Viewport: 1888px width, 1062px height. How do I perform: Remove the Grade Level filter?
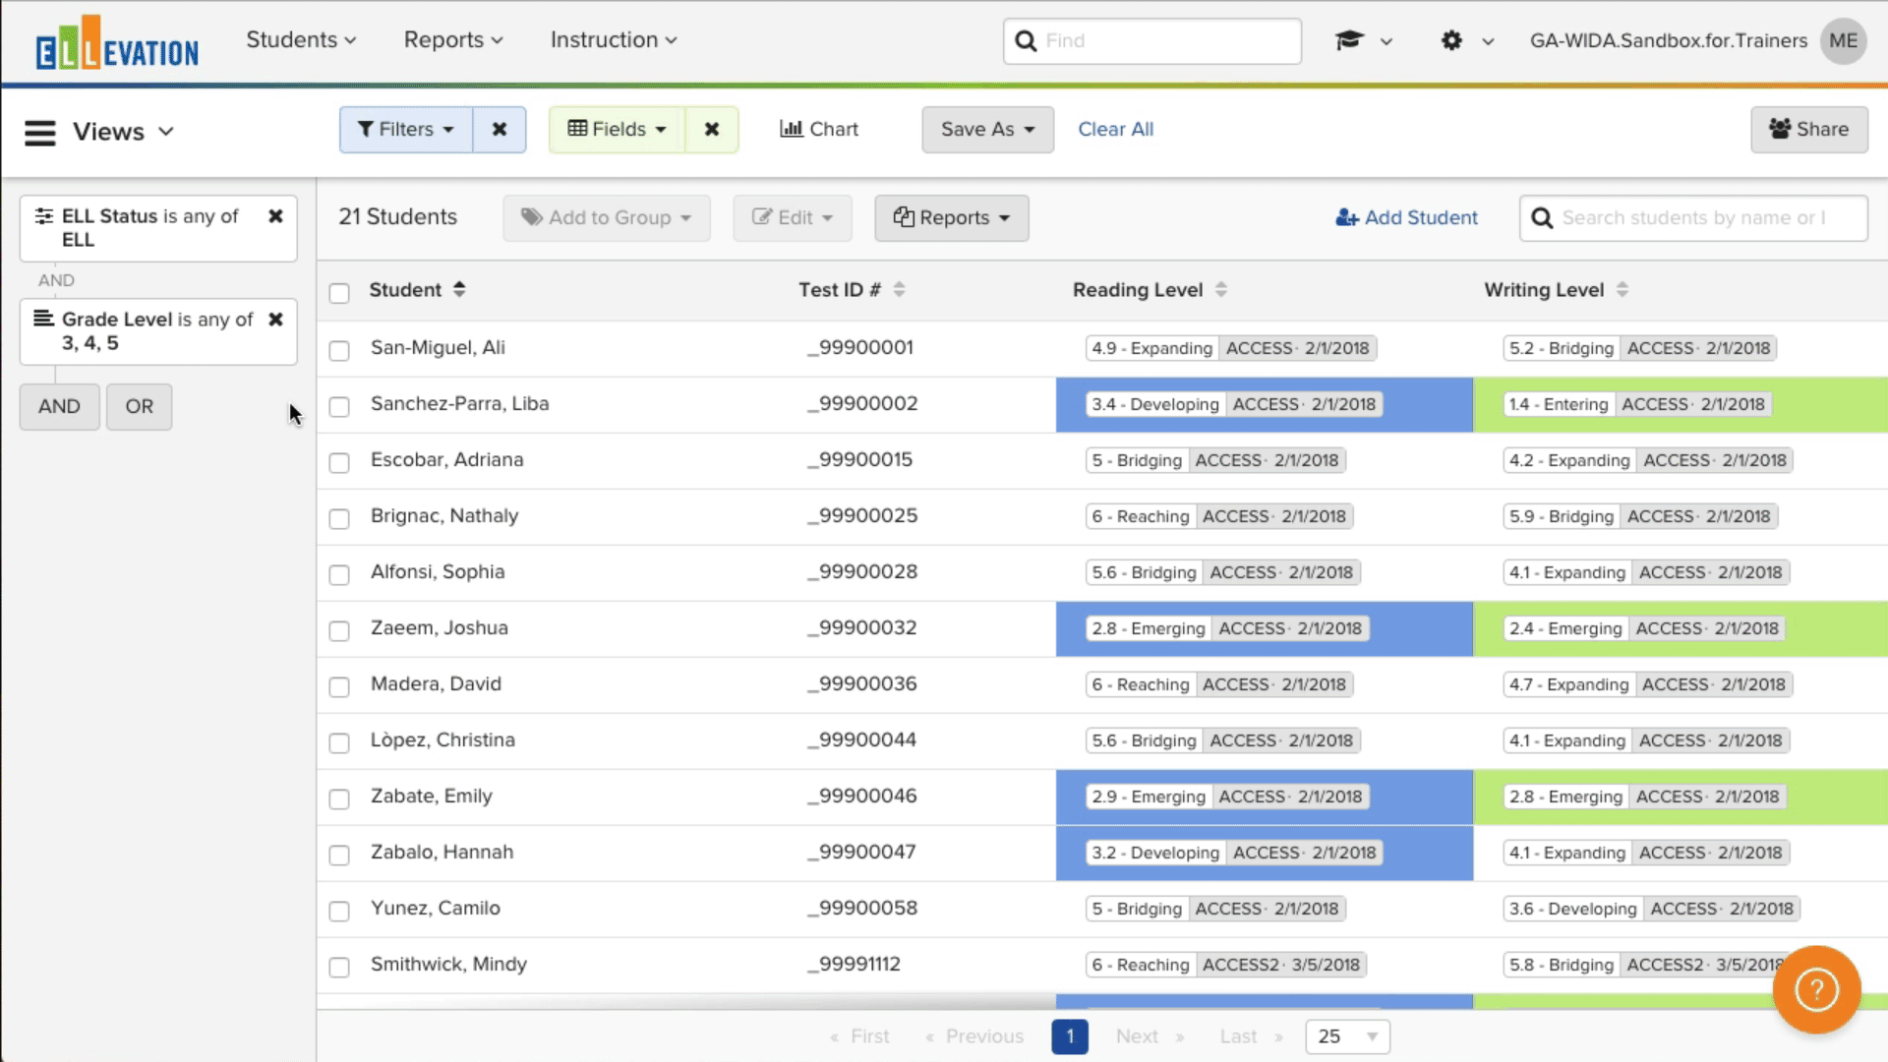point(276,319)
